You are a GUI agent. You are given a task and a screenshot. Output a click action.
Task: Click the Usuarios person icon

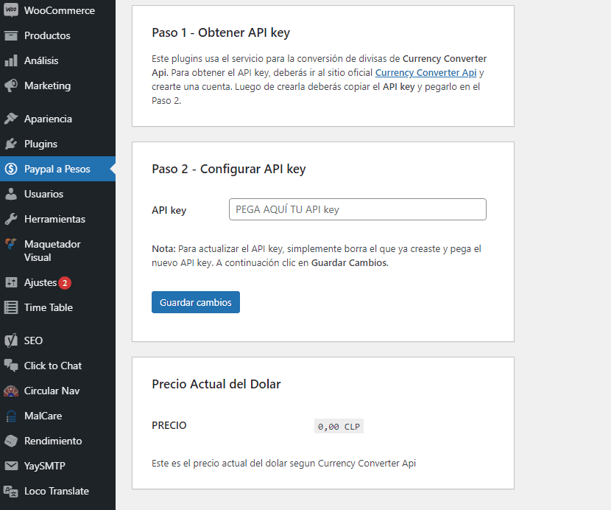[x=11, y=194]
